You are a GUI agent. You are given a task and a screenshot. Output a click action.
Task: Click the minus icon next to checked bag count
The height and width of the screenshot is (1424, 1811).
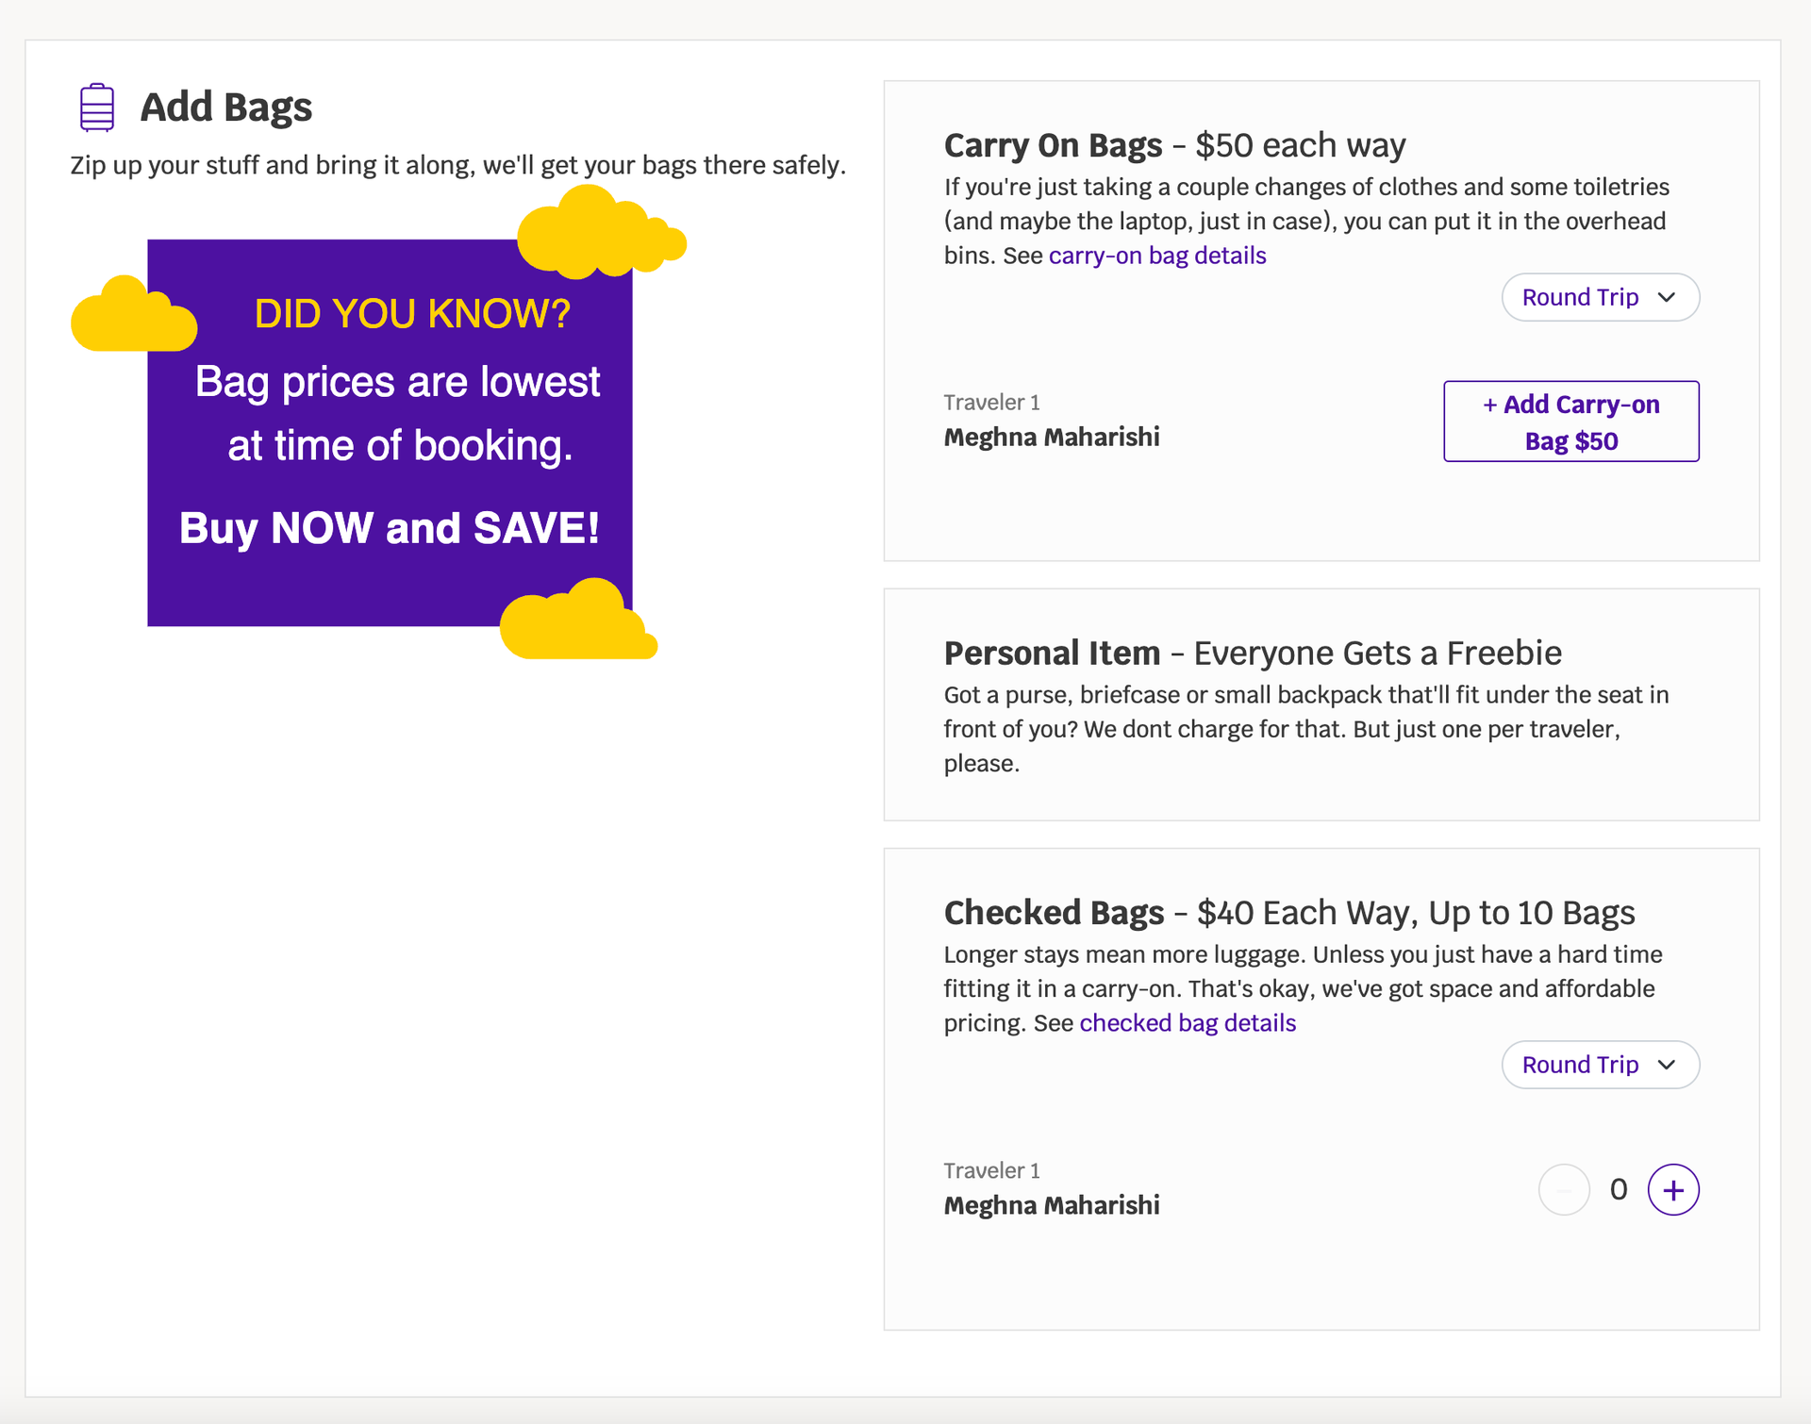1564,1190
